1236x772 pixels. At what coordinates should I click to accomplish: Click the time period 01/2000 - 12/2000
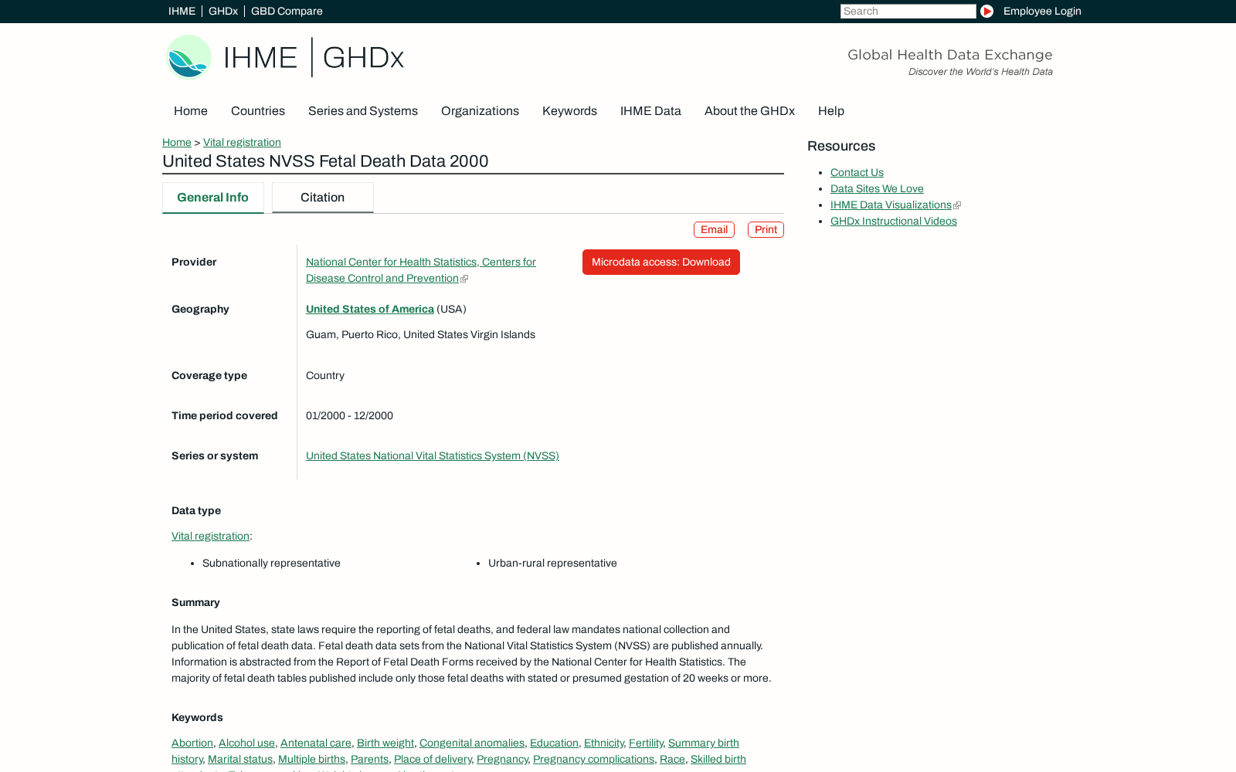point(349,415)
